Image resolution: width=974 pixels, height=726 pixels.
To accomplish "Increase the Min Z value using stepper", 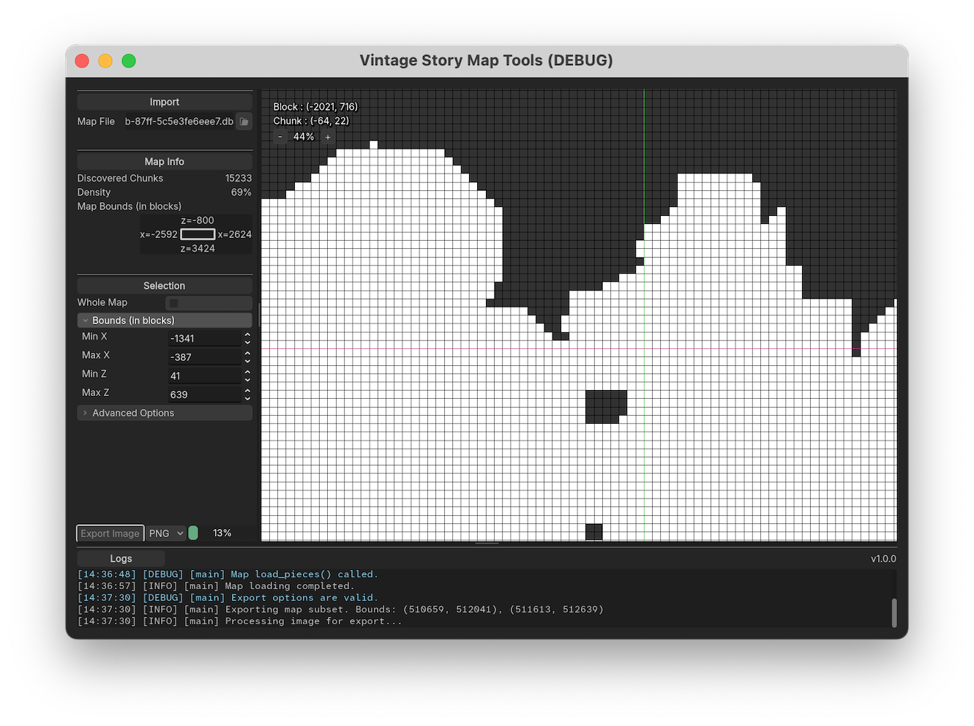I will 247,372.
